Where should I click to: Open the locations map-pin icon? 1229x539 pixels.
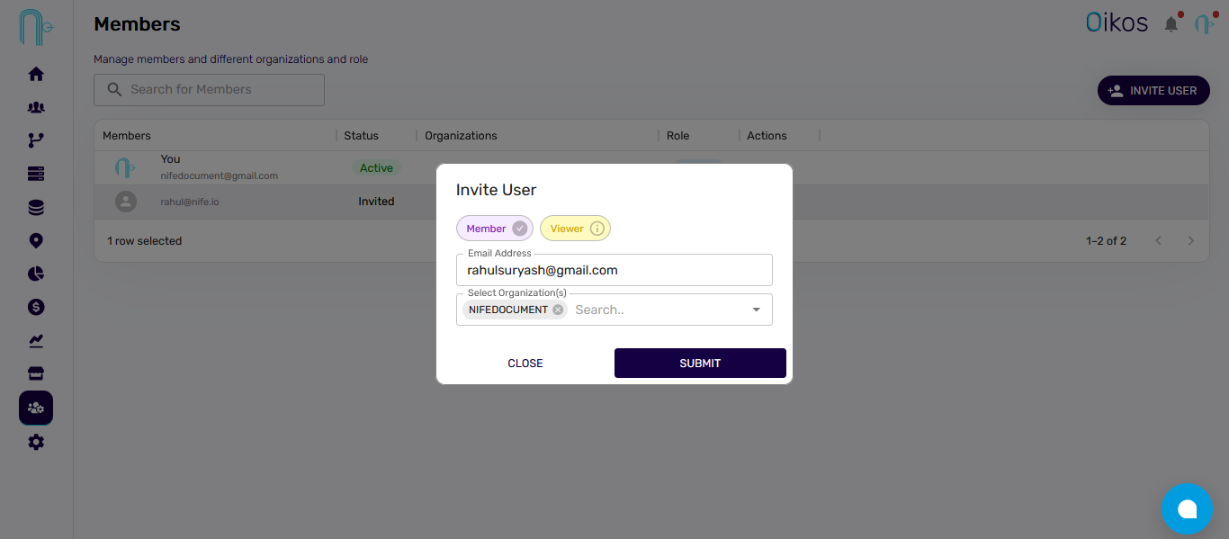[36, 240]
